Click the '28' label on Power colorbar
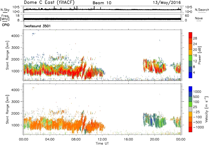 coord(195,38)
